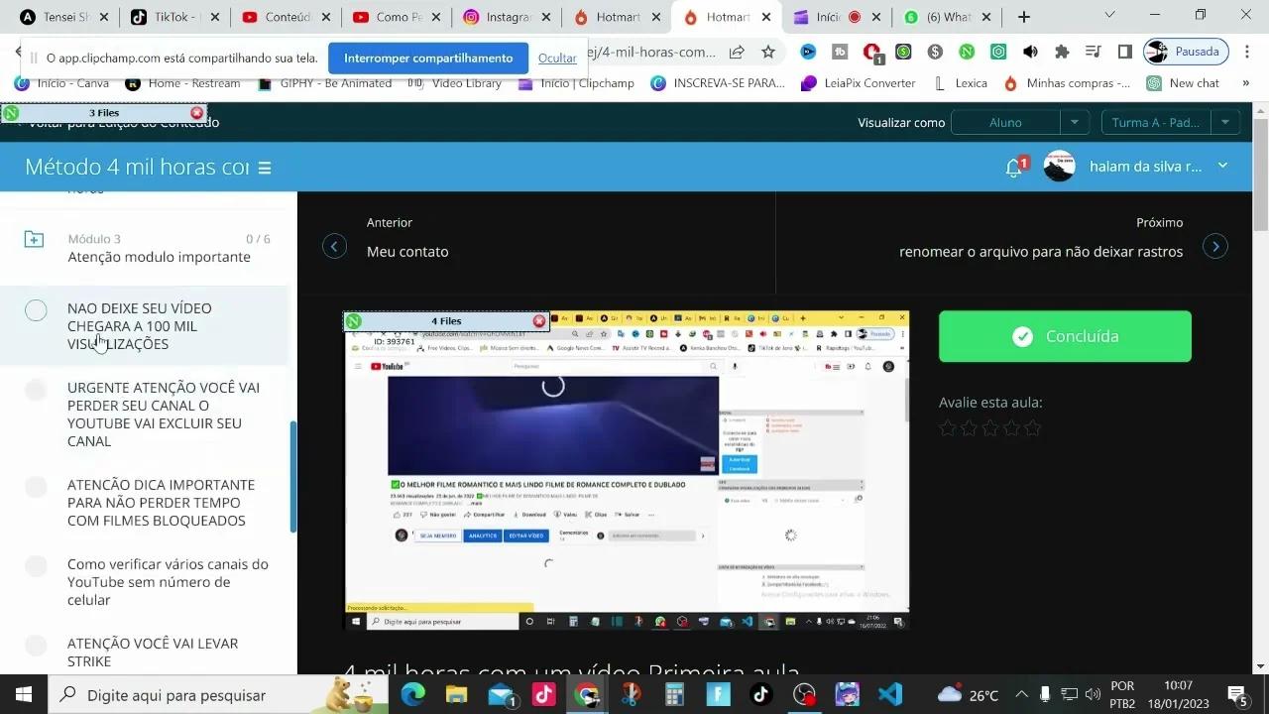Rate the lesson five stars
1269x714 pixels.
(1032, 427)
